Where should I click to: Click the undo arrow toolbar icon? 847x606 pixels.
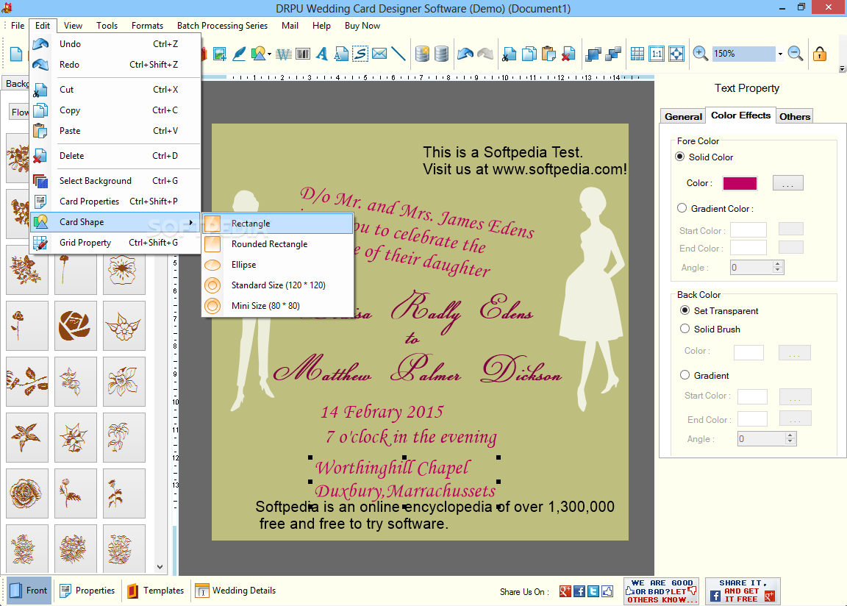pyautogui.click(x=465, y=54)
